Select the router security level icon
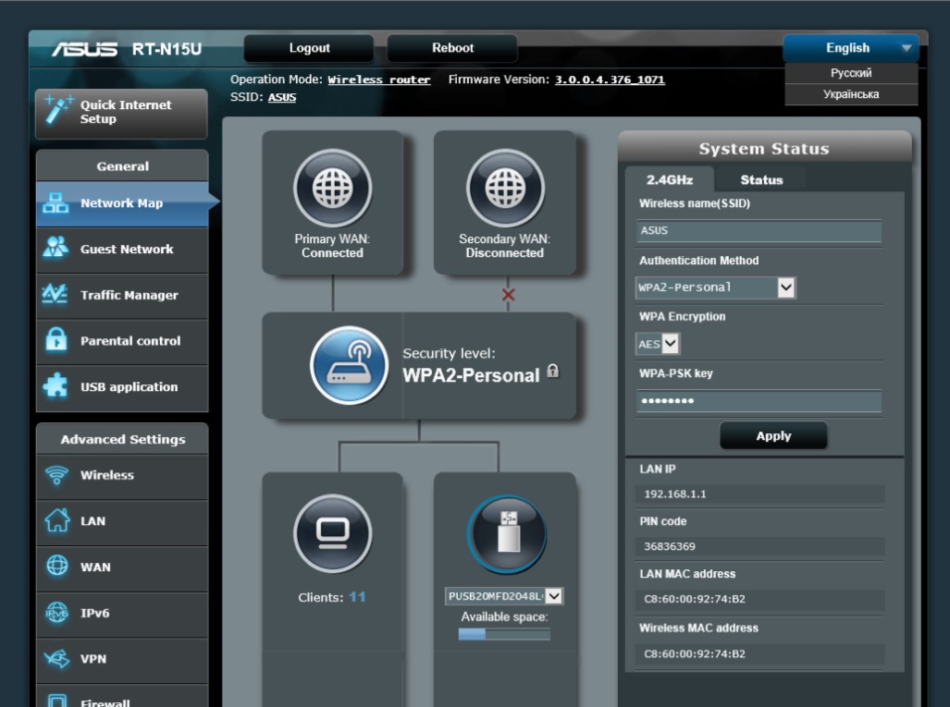Image resolution: width=950 pixels, height=707 pixels. (349, 365)
